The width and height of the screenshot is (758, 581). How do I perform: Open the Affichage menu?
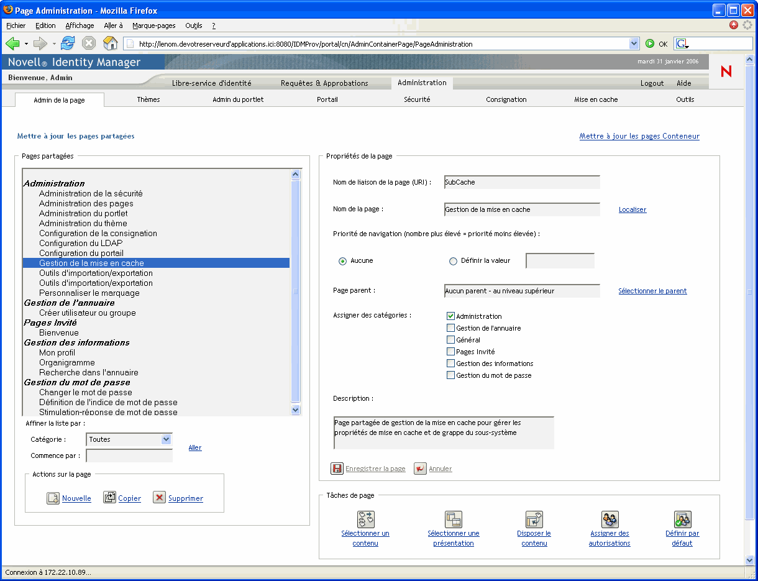[80, 25]
